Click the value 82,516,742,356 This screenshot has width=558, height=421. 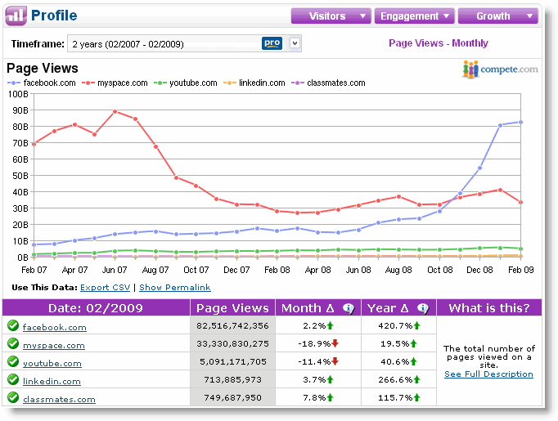point(232,325)
